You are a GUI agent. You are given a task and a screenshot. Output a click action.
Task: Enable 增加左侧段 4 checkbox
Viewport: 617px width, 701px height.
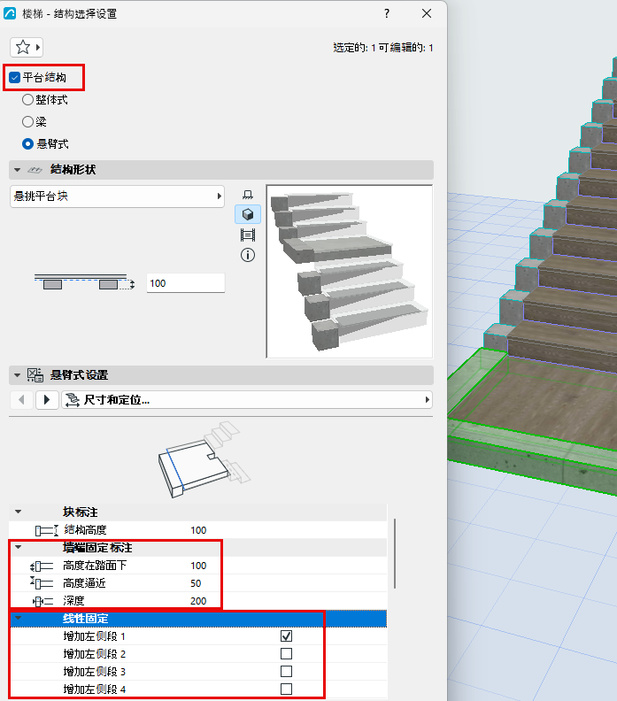pyautogui.click(x=286, y=689)
